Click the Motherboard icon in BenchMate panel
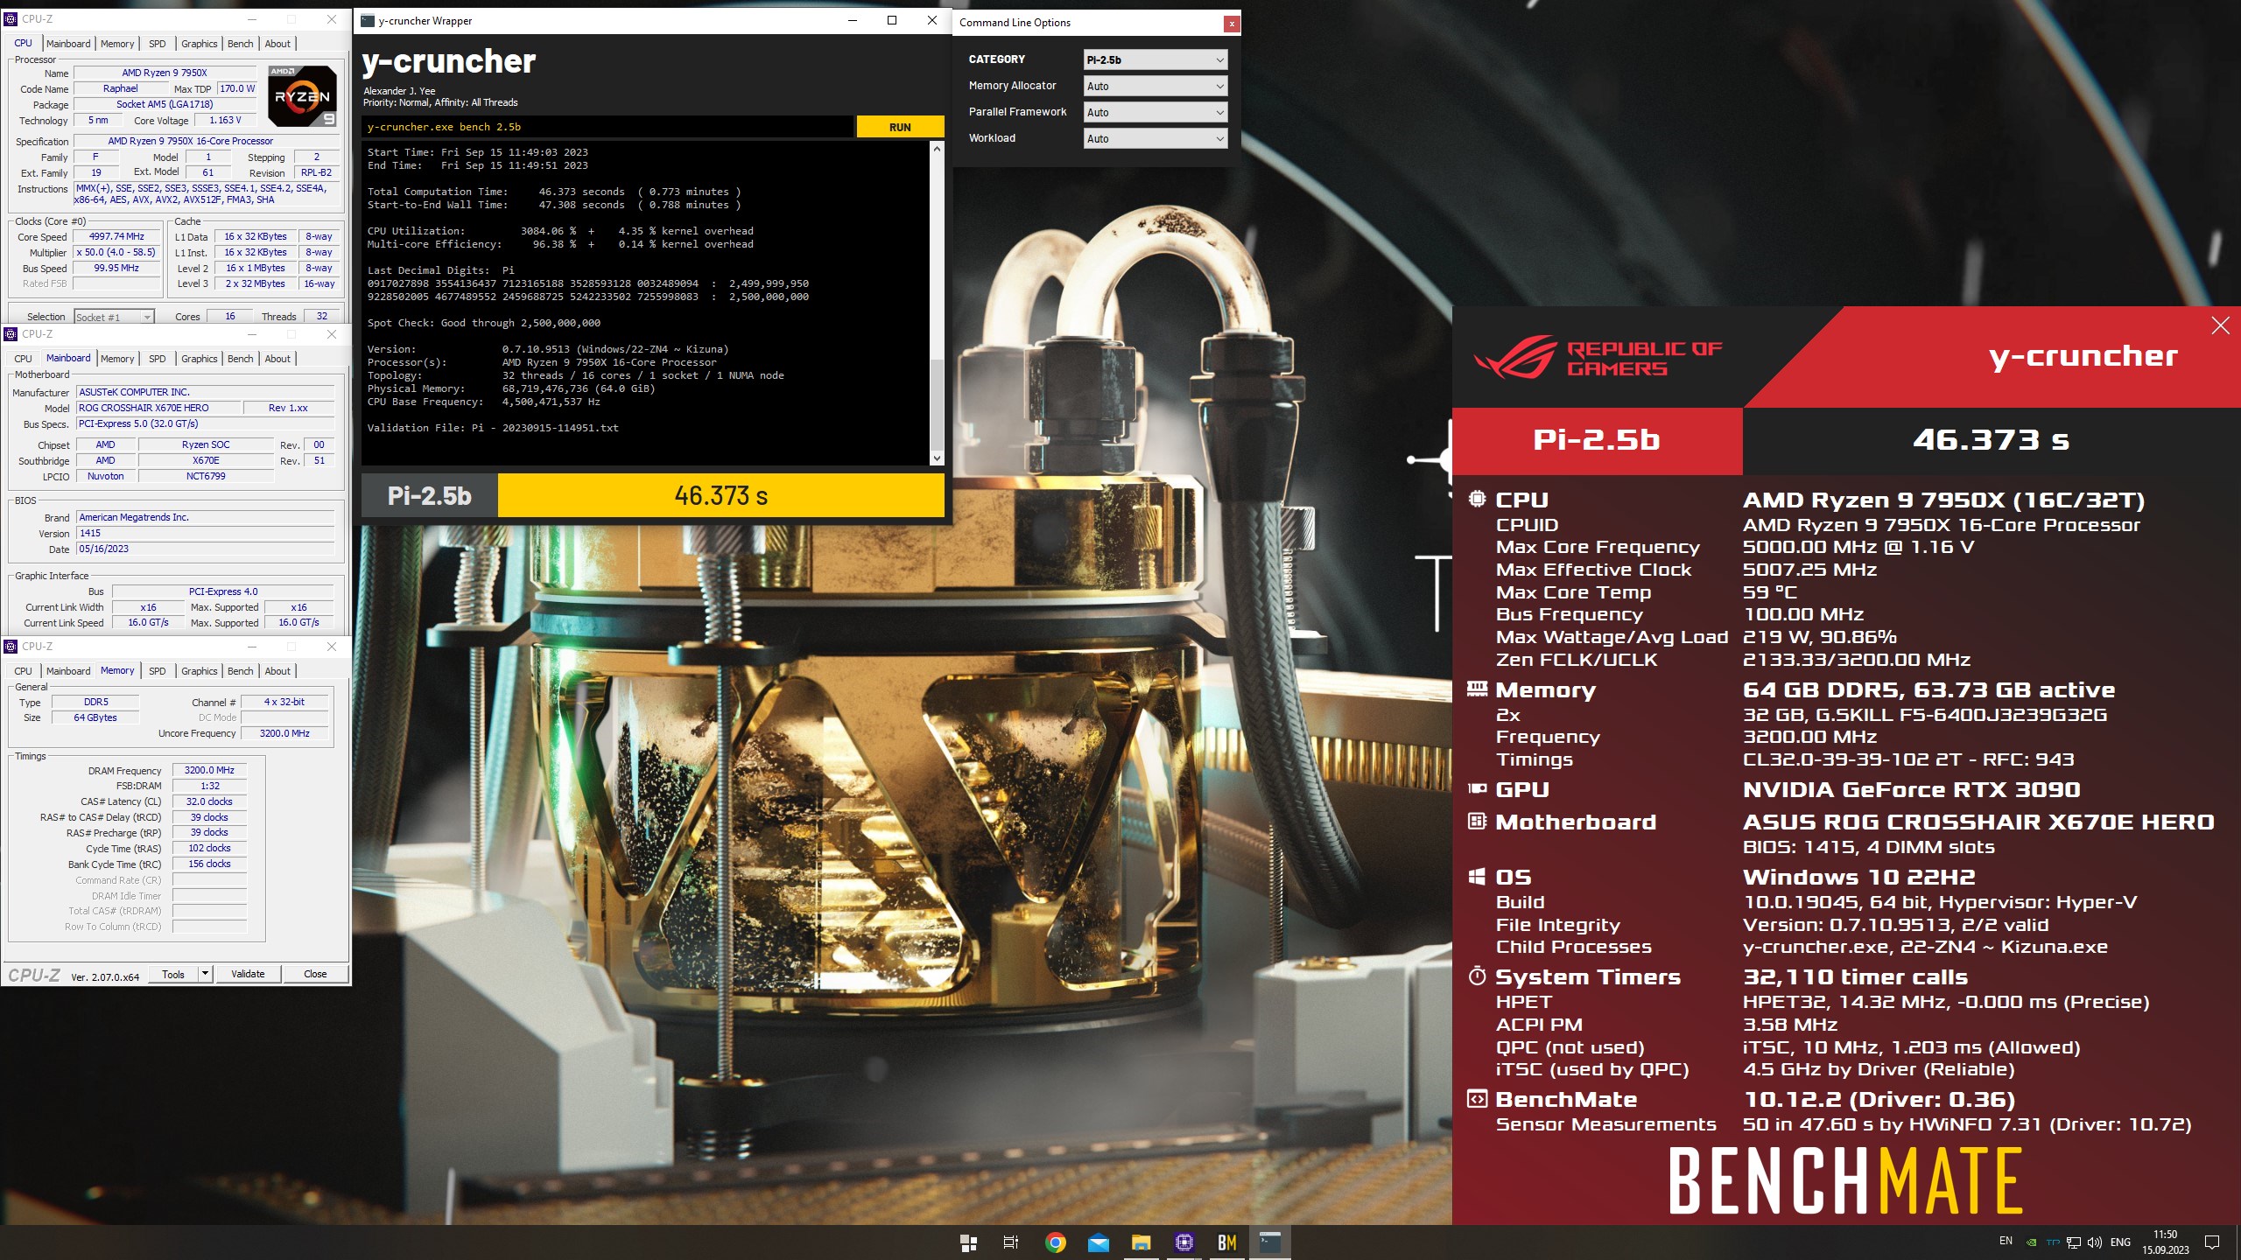Image resolution: width=2241 pixels, height=1260 pixels. pyautogui.click(x=1477, y=821)
